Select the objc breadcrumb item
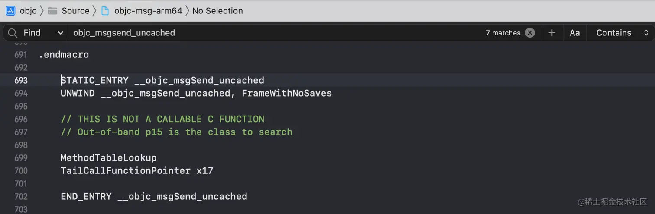Image resolution: width=655 pixels, height=214 pixels. (x=28, y=11)
